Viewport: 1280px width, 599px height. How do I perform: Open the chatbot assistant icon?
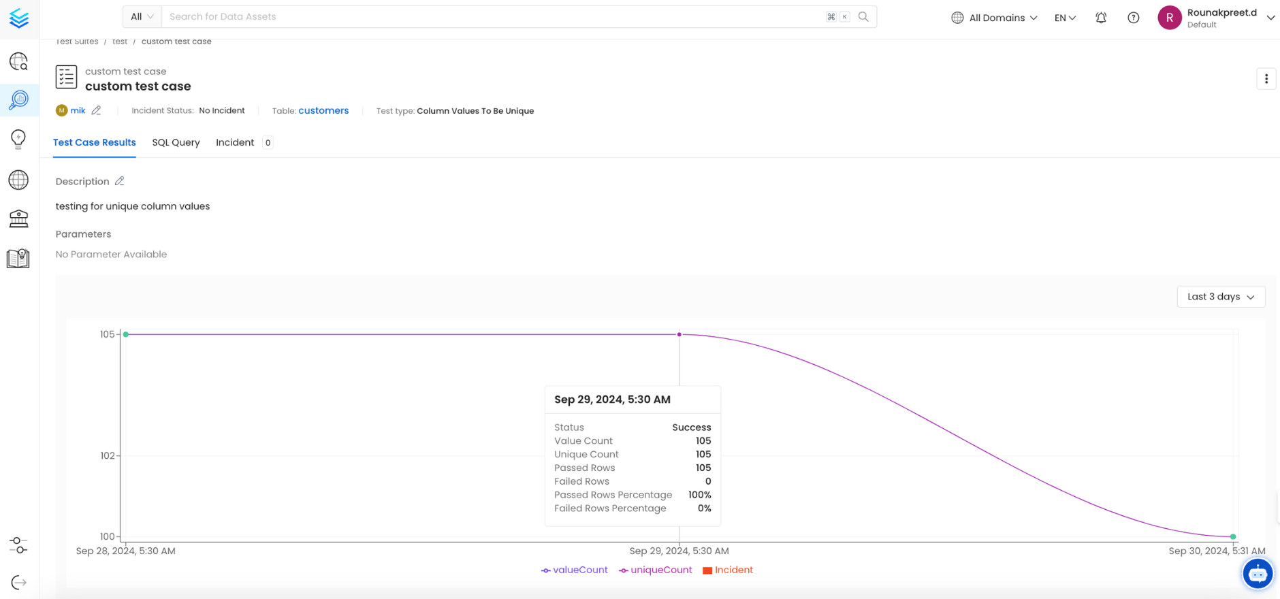pos(1258,574)
